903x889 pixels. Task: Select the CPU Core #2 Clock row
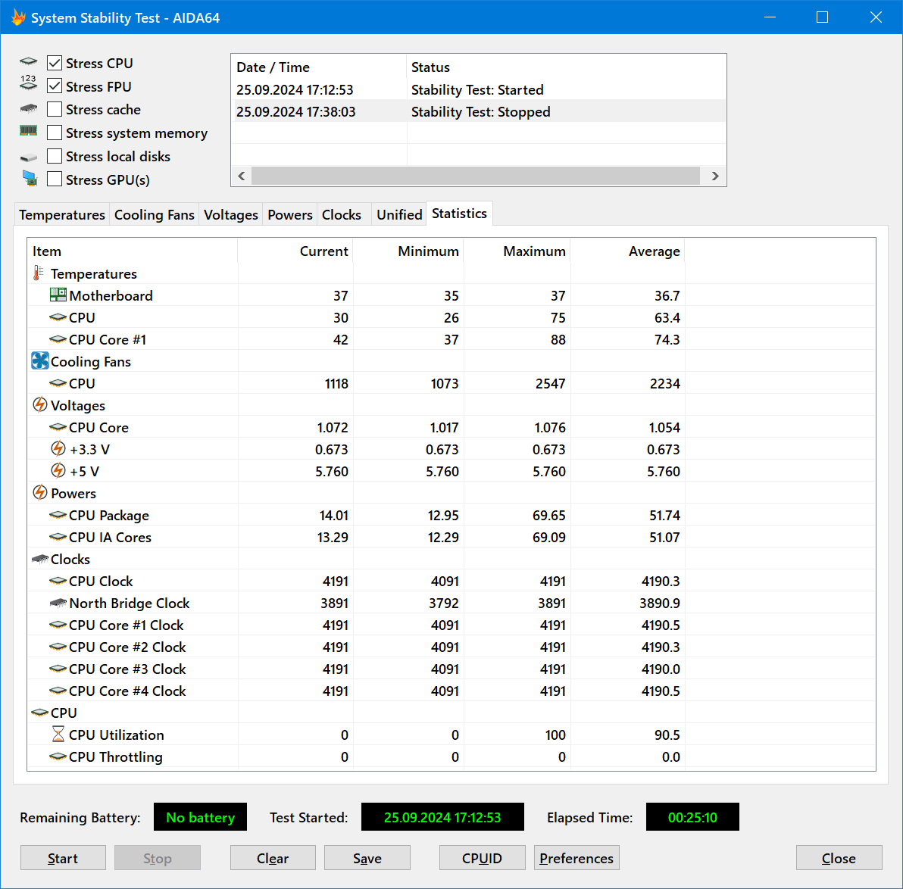pos(451,647)
